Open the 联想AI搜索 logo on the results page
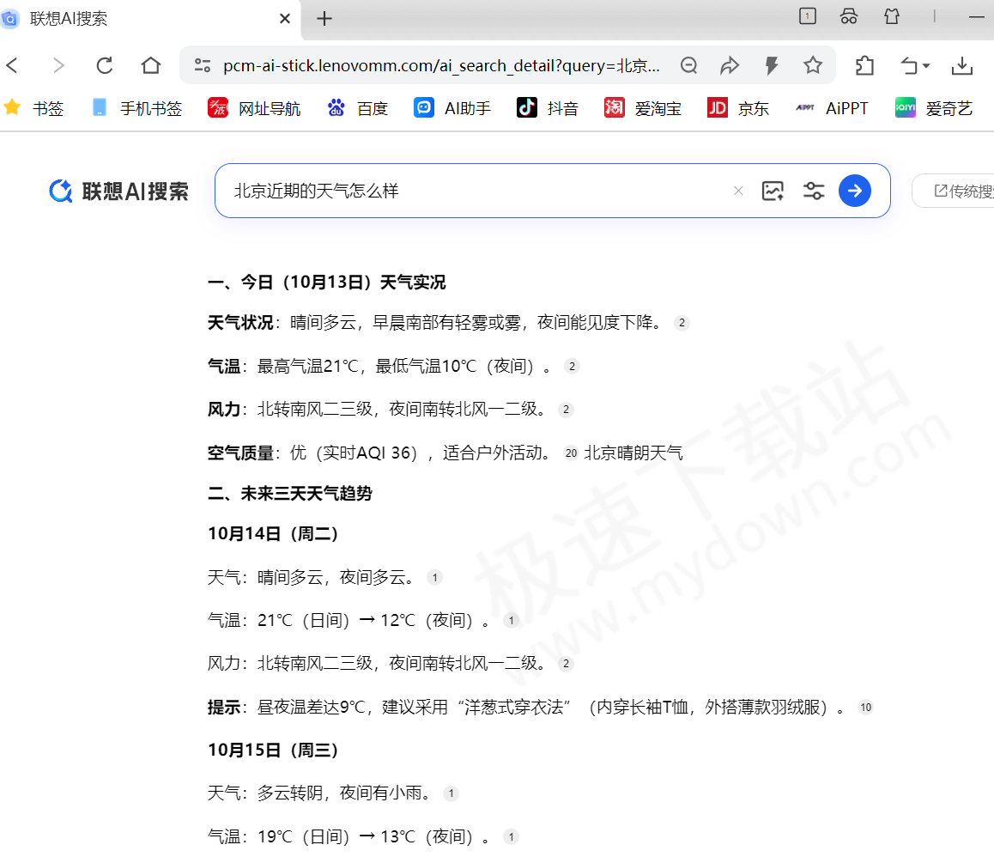Screen dimensions: 994x863 coord(118,191)
